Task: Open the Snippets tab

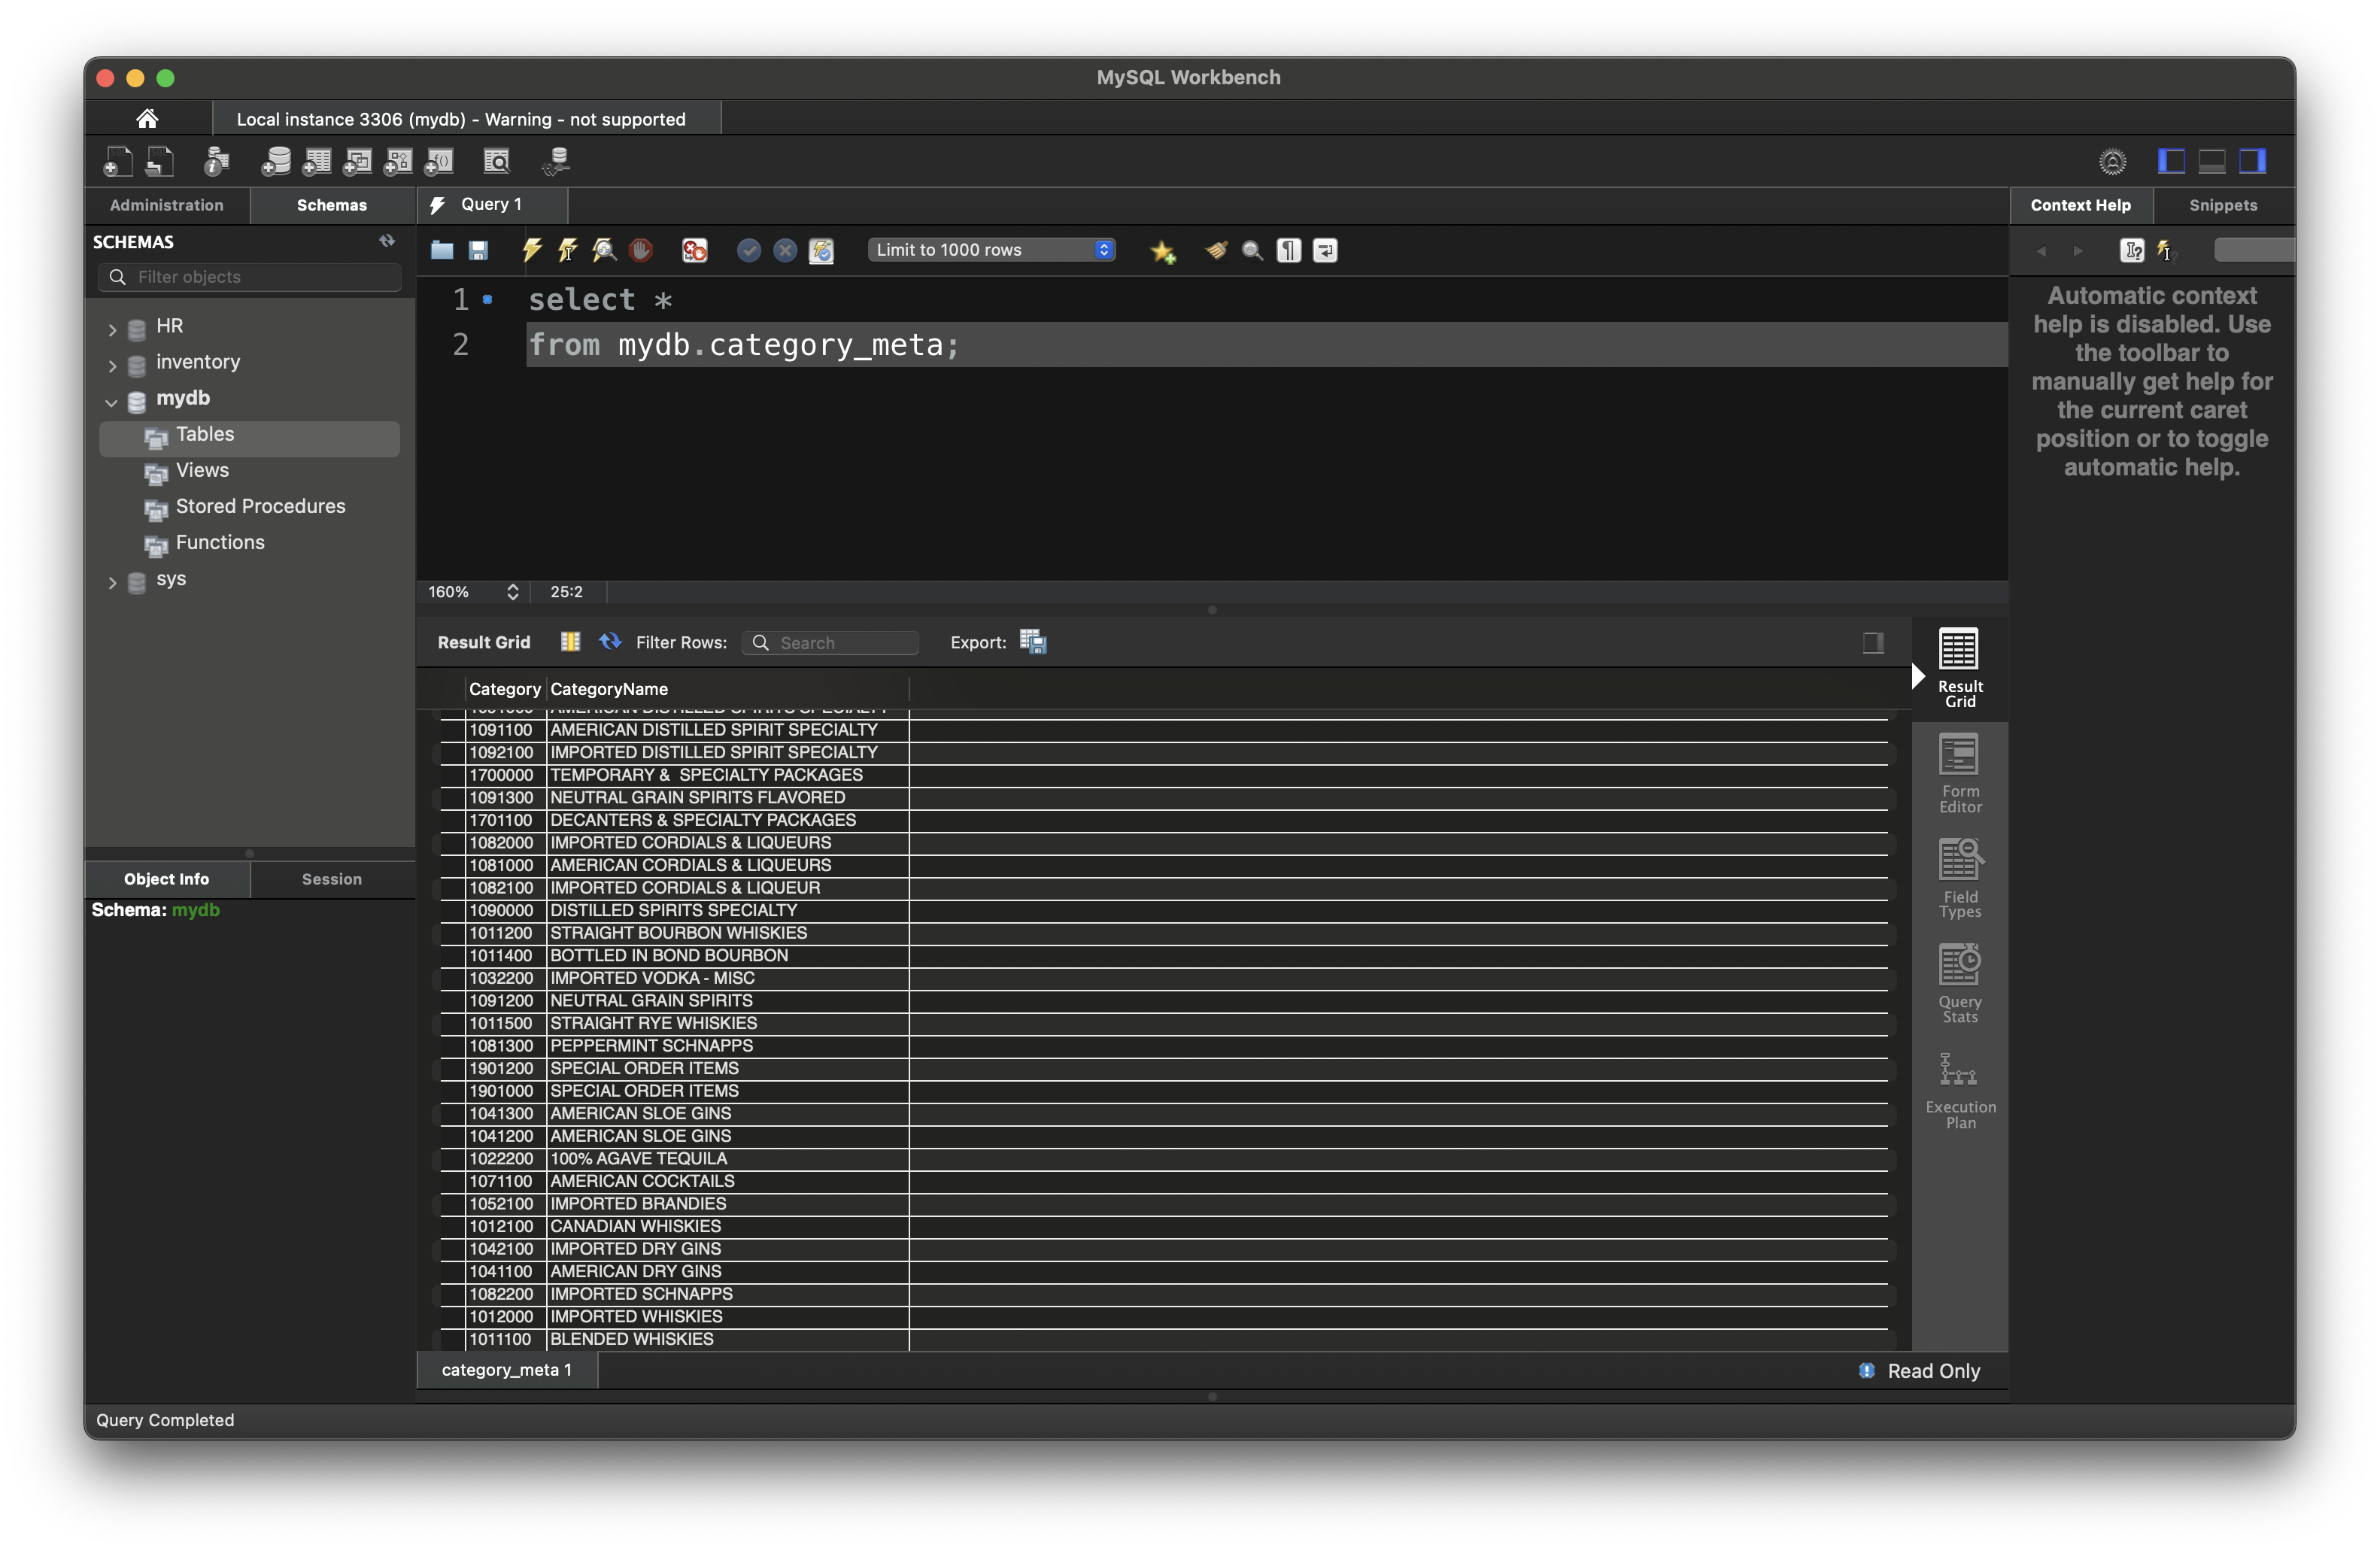Action: pyautogui.click(x=2222, y=205)
